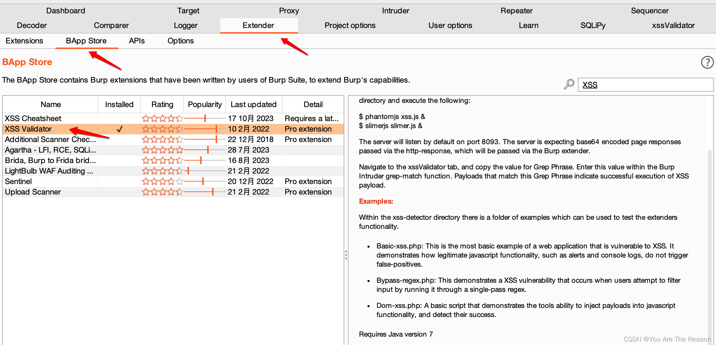Click the 28 7月 2023 date cell
Viewport: 716px width, 345px height.
tap(248, 150)
